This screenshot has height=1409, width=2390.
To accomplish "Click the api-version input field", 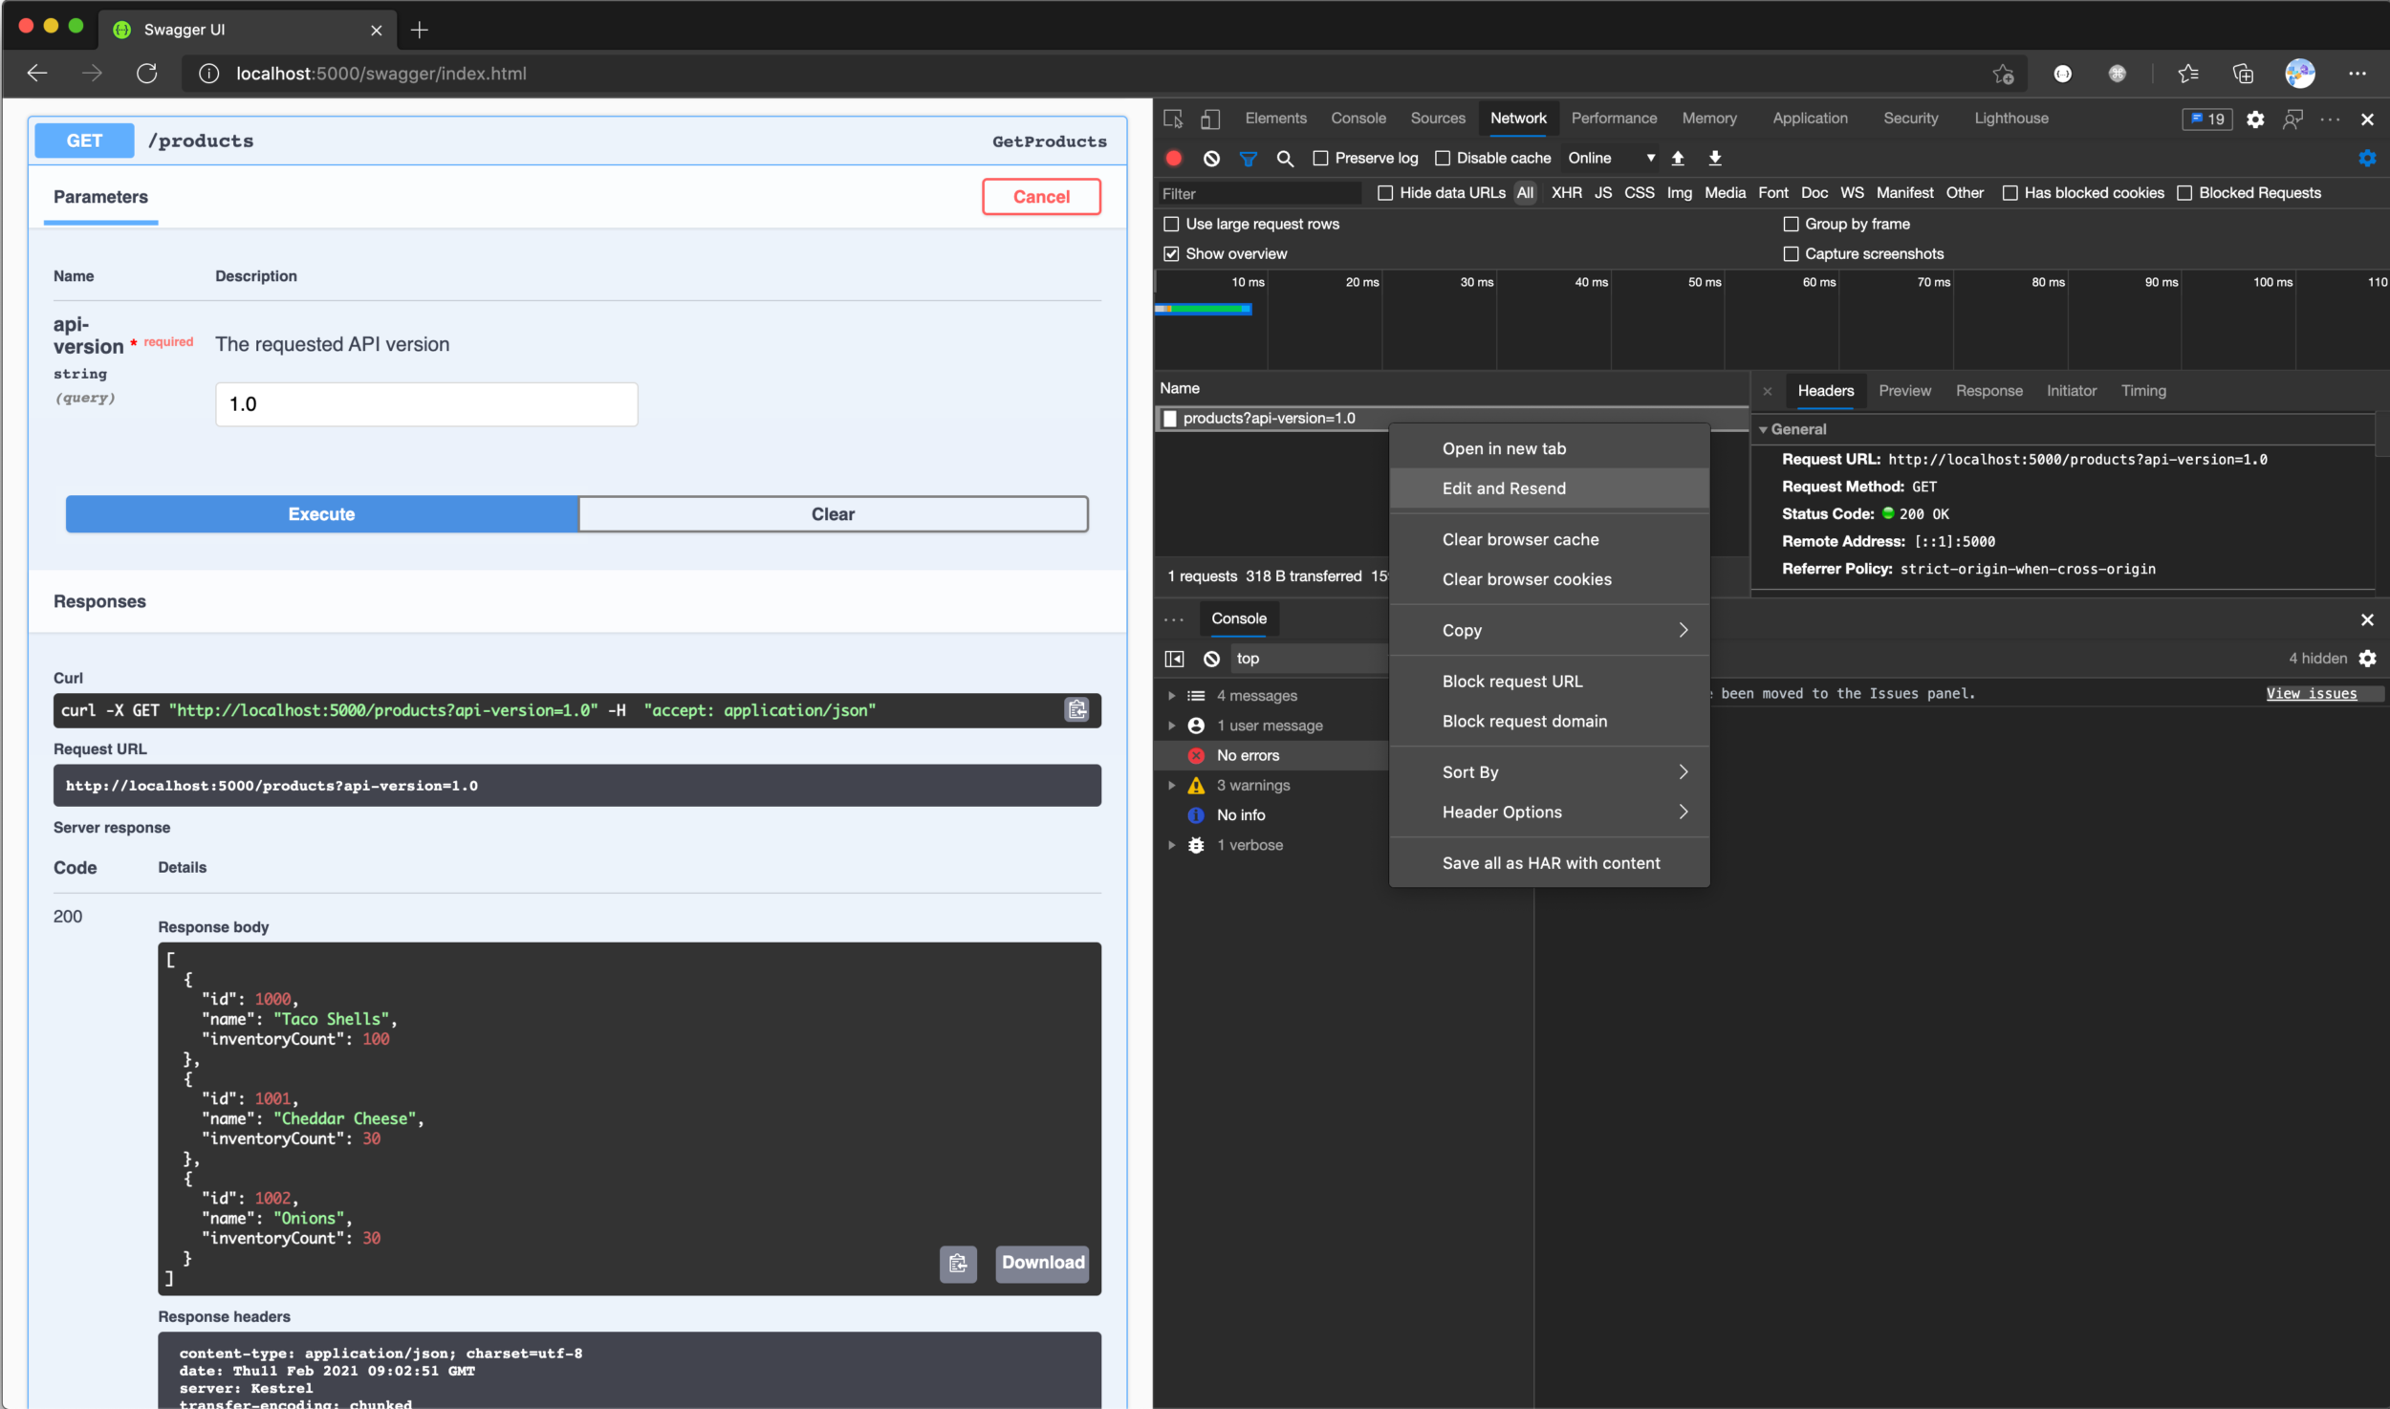I will pyautogui.click(x=426, y=404).
